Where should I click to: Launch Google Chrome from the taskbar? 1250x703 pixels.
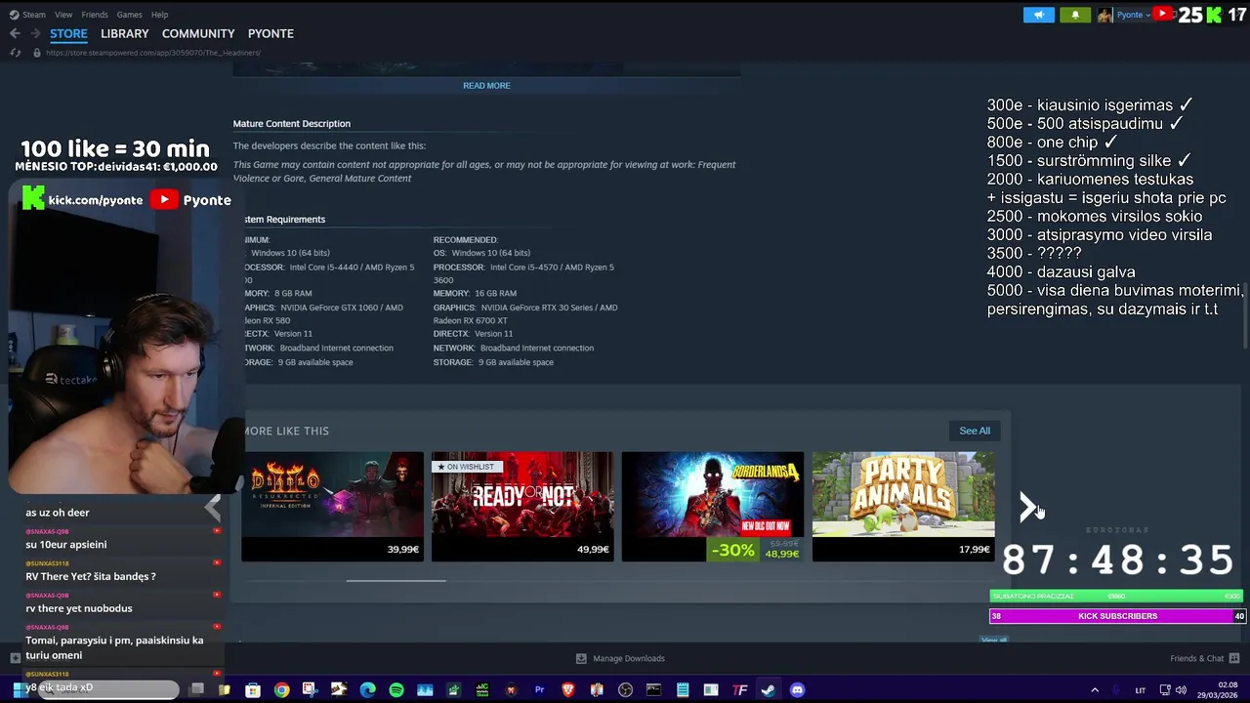(x=281, y=690)
